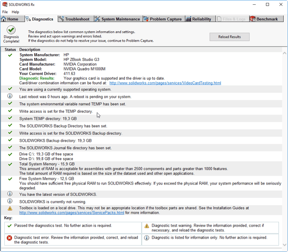Click 'Drive D:\ 99,8 GB of free space'
Viewport: 288px width, 252px height.
click(46, 159)
